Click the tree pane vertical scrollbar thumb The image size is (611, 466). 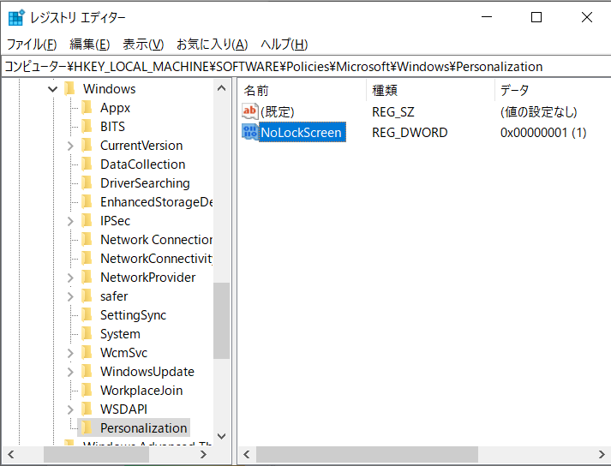click(221, 321)
